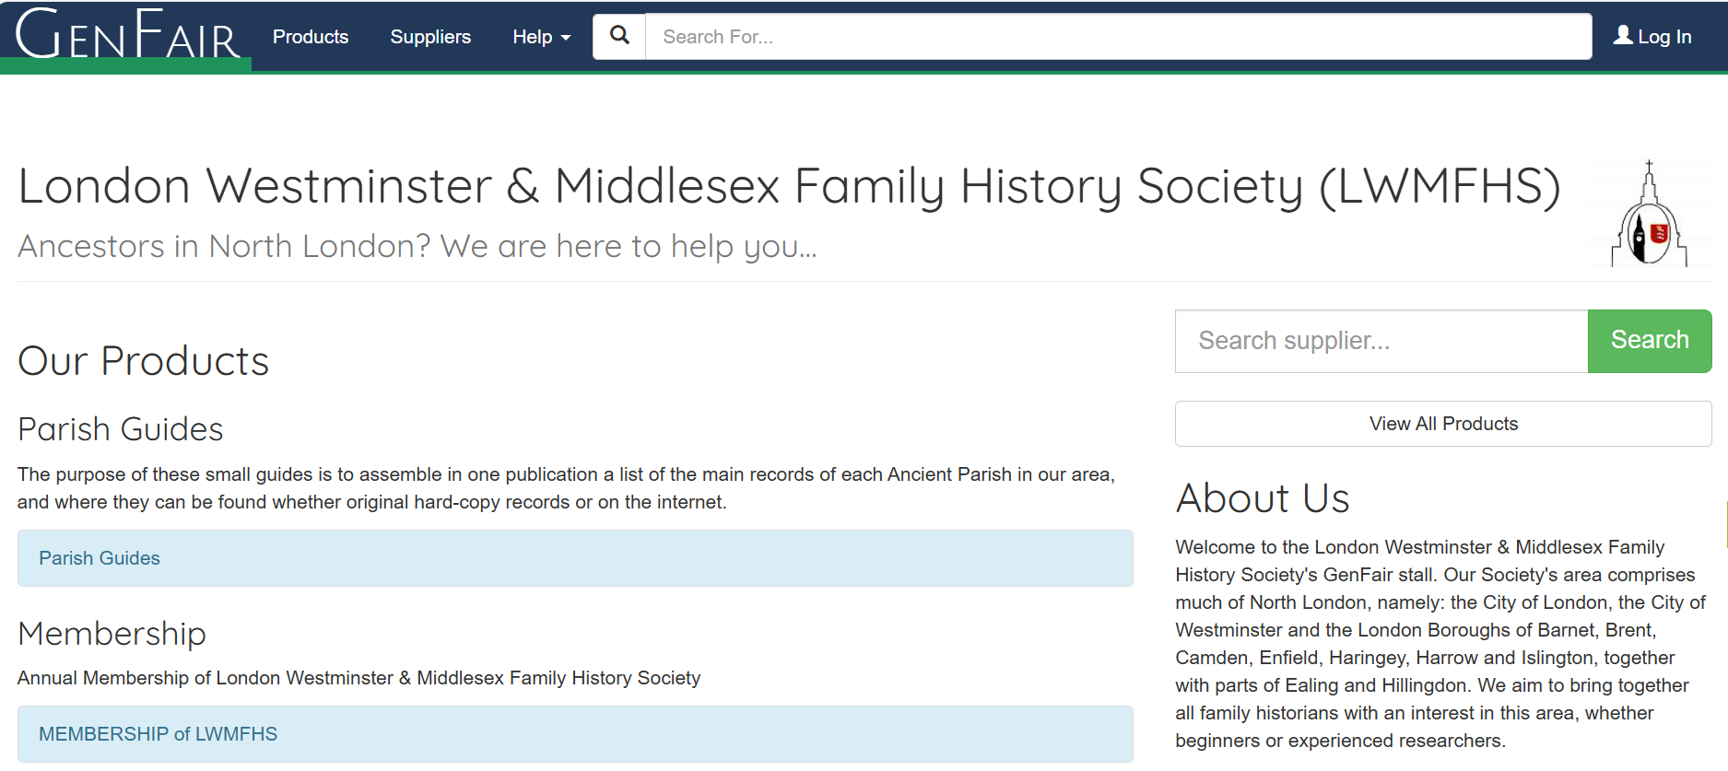Viewport: 1728px width, 771px height.
Task: Click the user icon beside Log In
Action: tap(1623, 35)
